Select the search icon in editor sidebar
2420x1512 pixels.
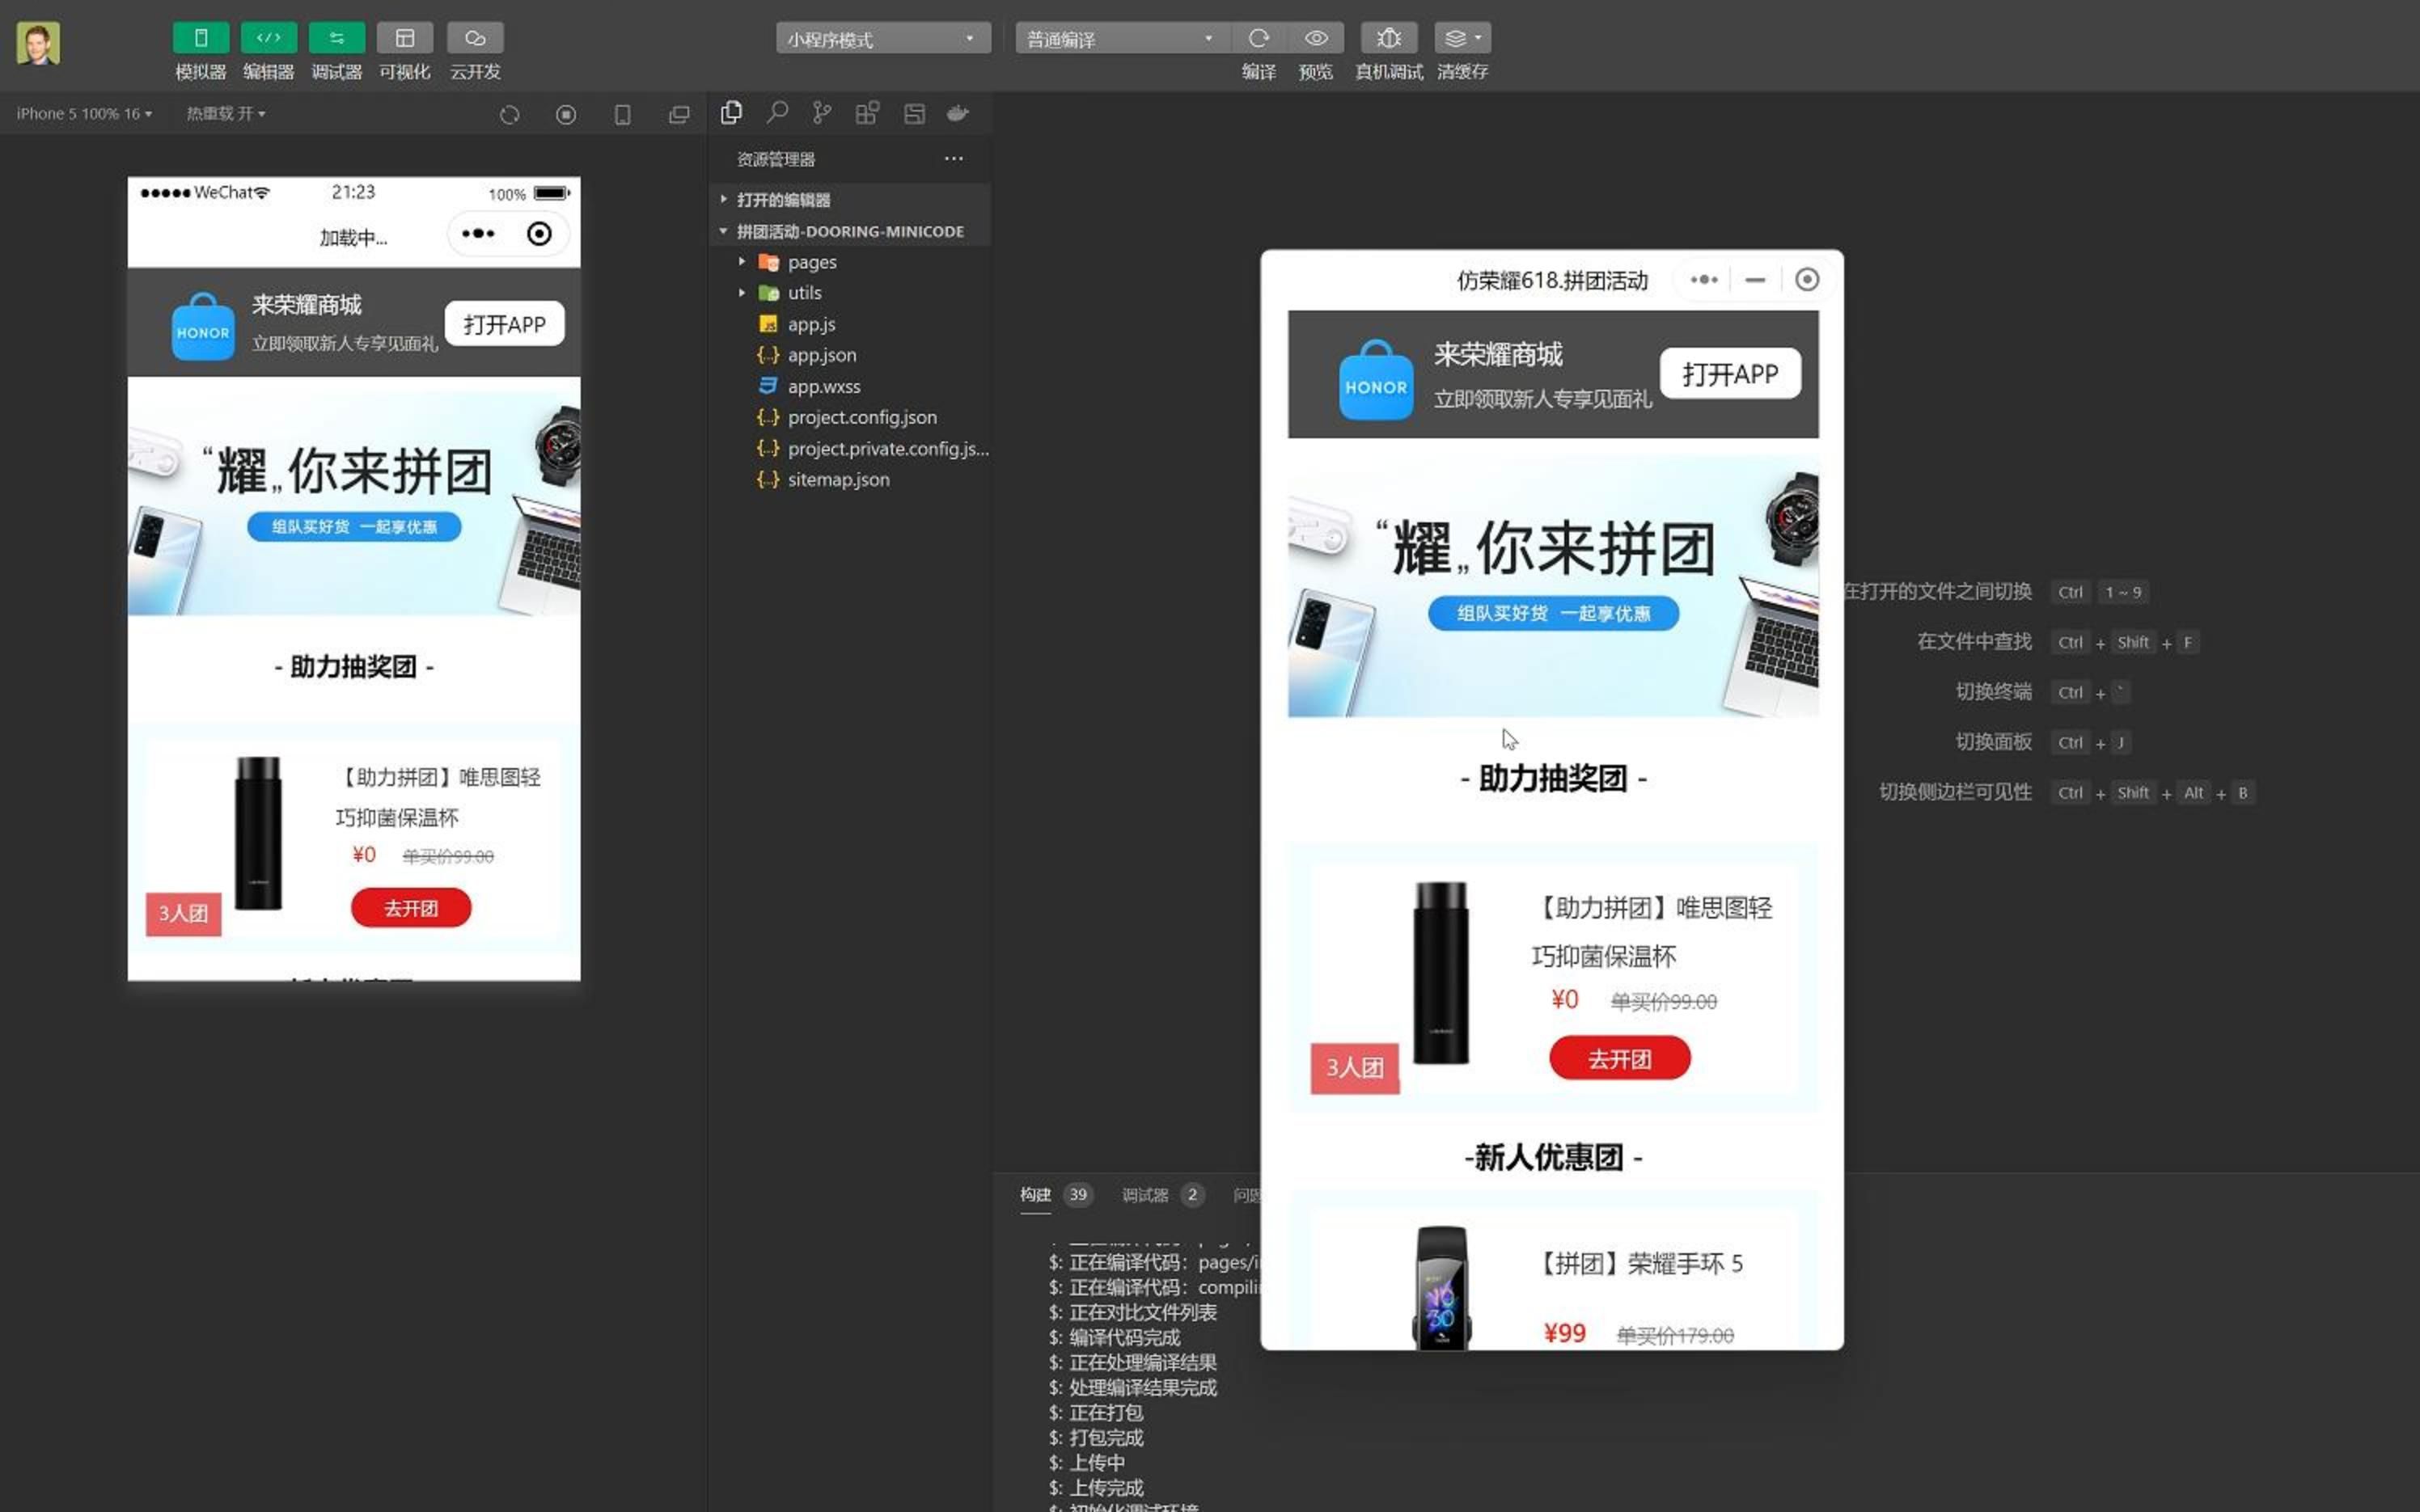tap(777, 113)
